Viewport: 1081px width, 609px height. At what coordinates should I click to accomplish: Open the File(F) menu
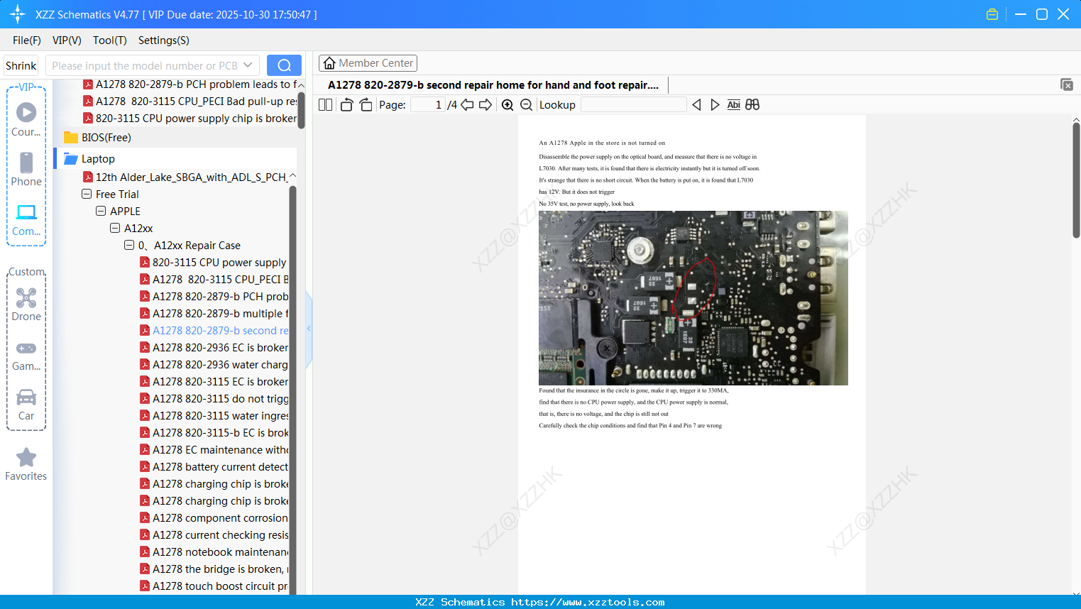(27, 40)
